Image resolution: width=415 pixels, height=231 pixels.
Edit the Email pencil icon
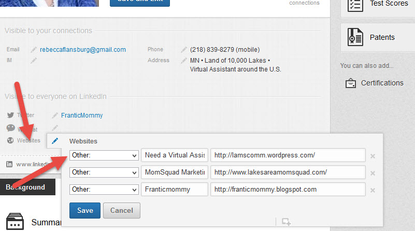(x=33, y=50)
